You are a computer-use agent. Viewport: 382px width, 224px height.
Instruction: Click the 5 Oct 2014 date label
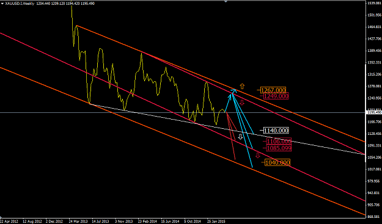tap(193, 222)
